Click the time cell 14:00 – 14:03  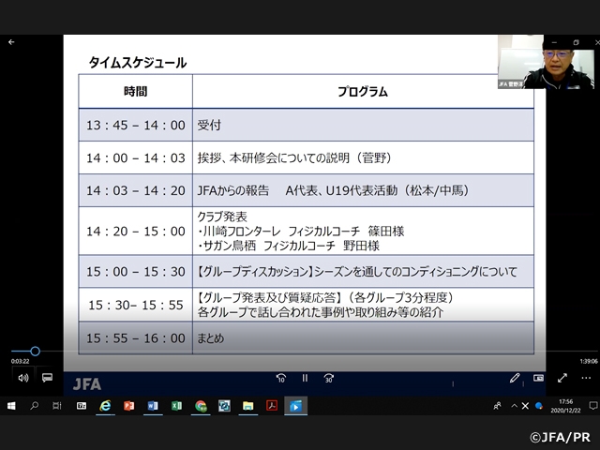click(136, 157)
